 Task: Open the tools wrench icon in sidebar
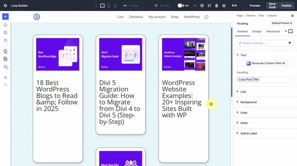point(5,77)
